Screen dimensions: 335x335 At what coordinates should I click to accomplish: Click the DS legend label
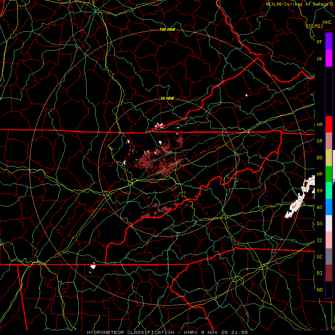319,224
